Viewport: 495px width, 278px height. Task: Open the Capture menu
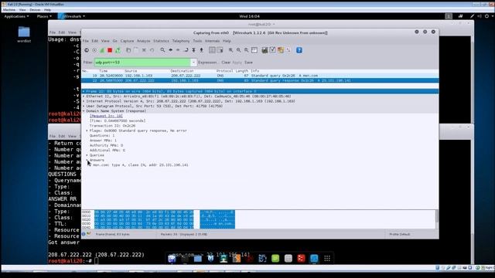pyautogui.click(x=127, y=41)
